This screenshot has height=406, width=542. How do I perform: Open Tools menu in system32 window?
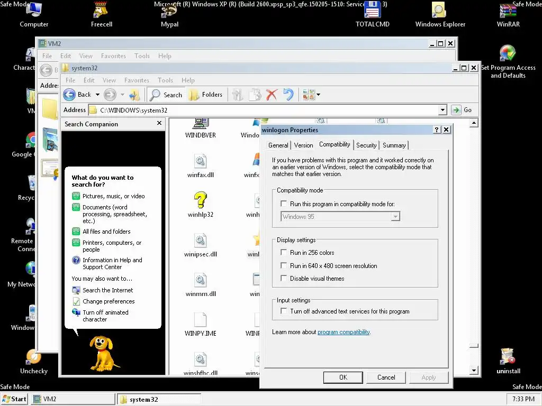[x=165, y=80]
